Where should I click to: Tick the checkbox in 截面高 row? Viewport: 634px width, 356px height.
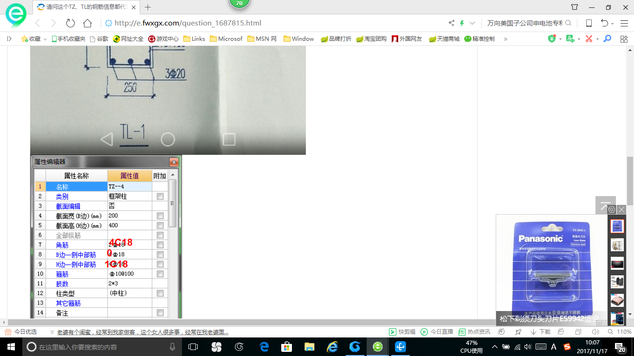click(160, 226)
